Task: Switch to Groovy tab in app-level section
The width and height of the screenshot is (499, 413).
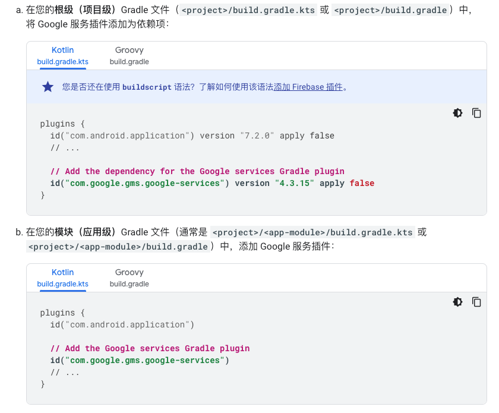Action: coord(130,278)
